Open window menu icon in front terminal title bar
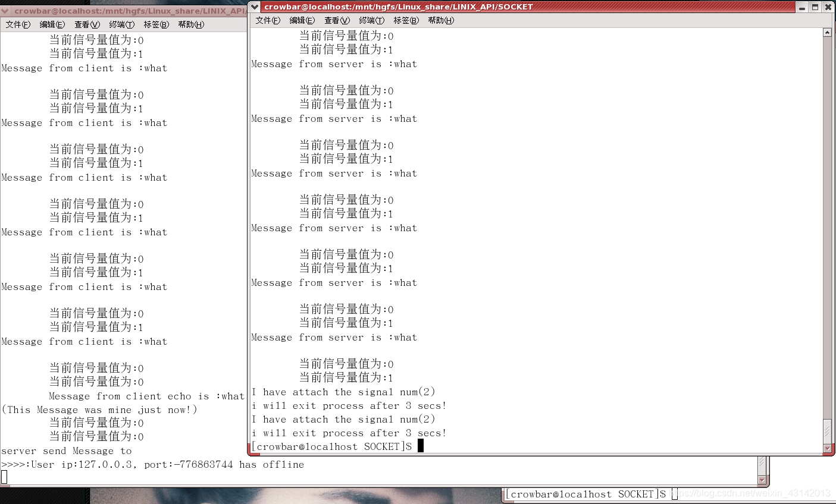The height and width of the screenshot is (504, 836). coord(255,7)
